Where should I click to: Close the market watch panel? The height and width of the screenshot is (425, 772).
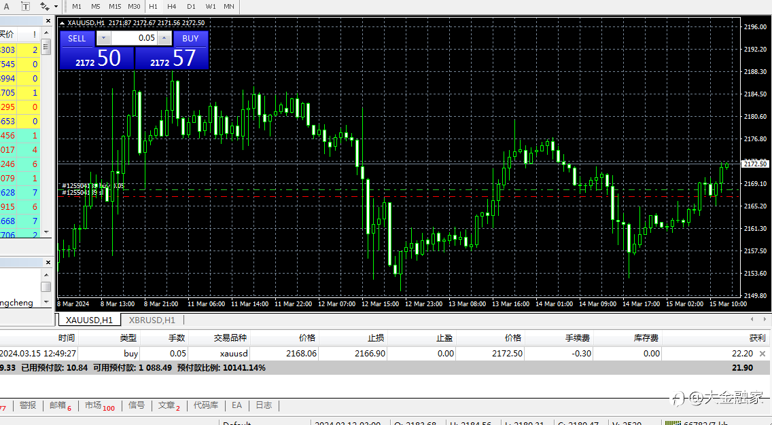point(48,20)
